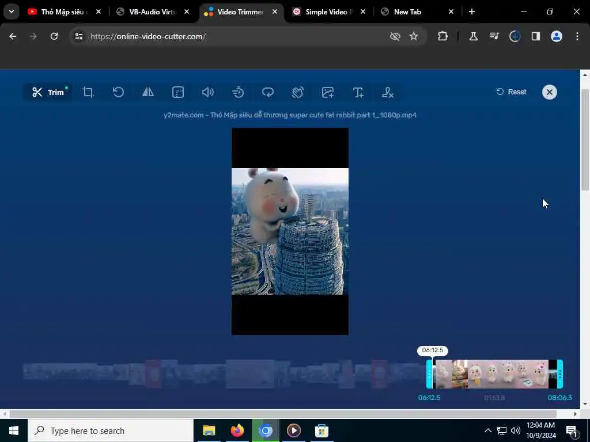Open the Add text tool

[358, 92]
